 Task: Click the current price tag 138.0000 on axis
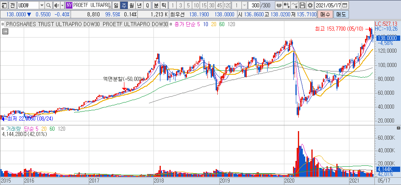point(387,38)
